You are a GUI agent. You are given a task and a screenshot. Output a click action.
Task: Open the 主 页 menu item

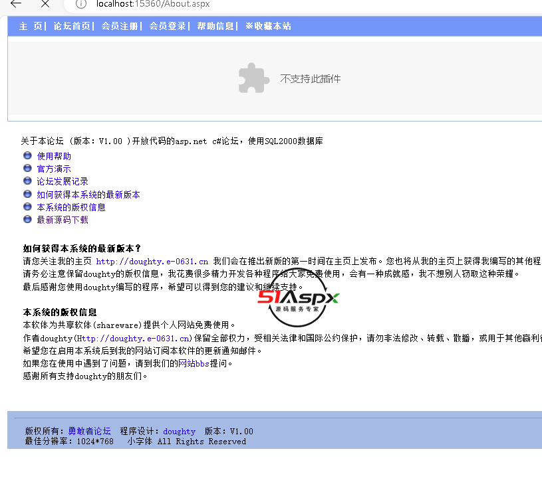[31, 27]
